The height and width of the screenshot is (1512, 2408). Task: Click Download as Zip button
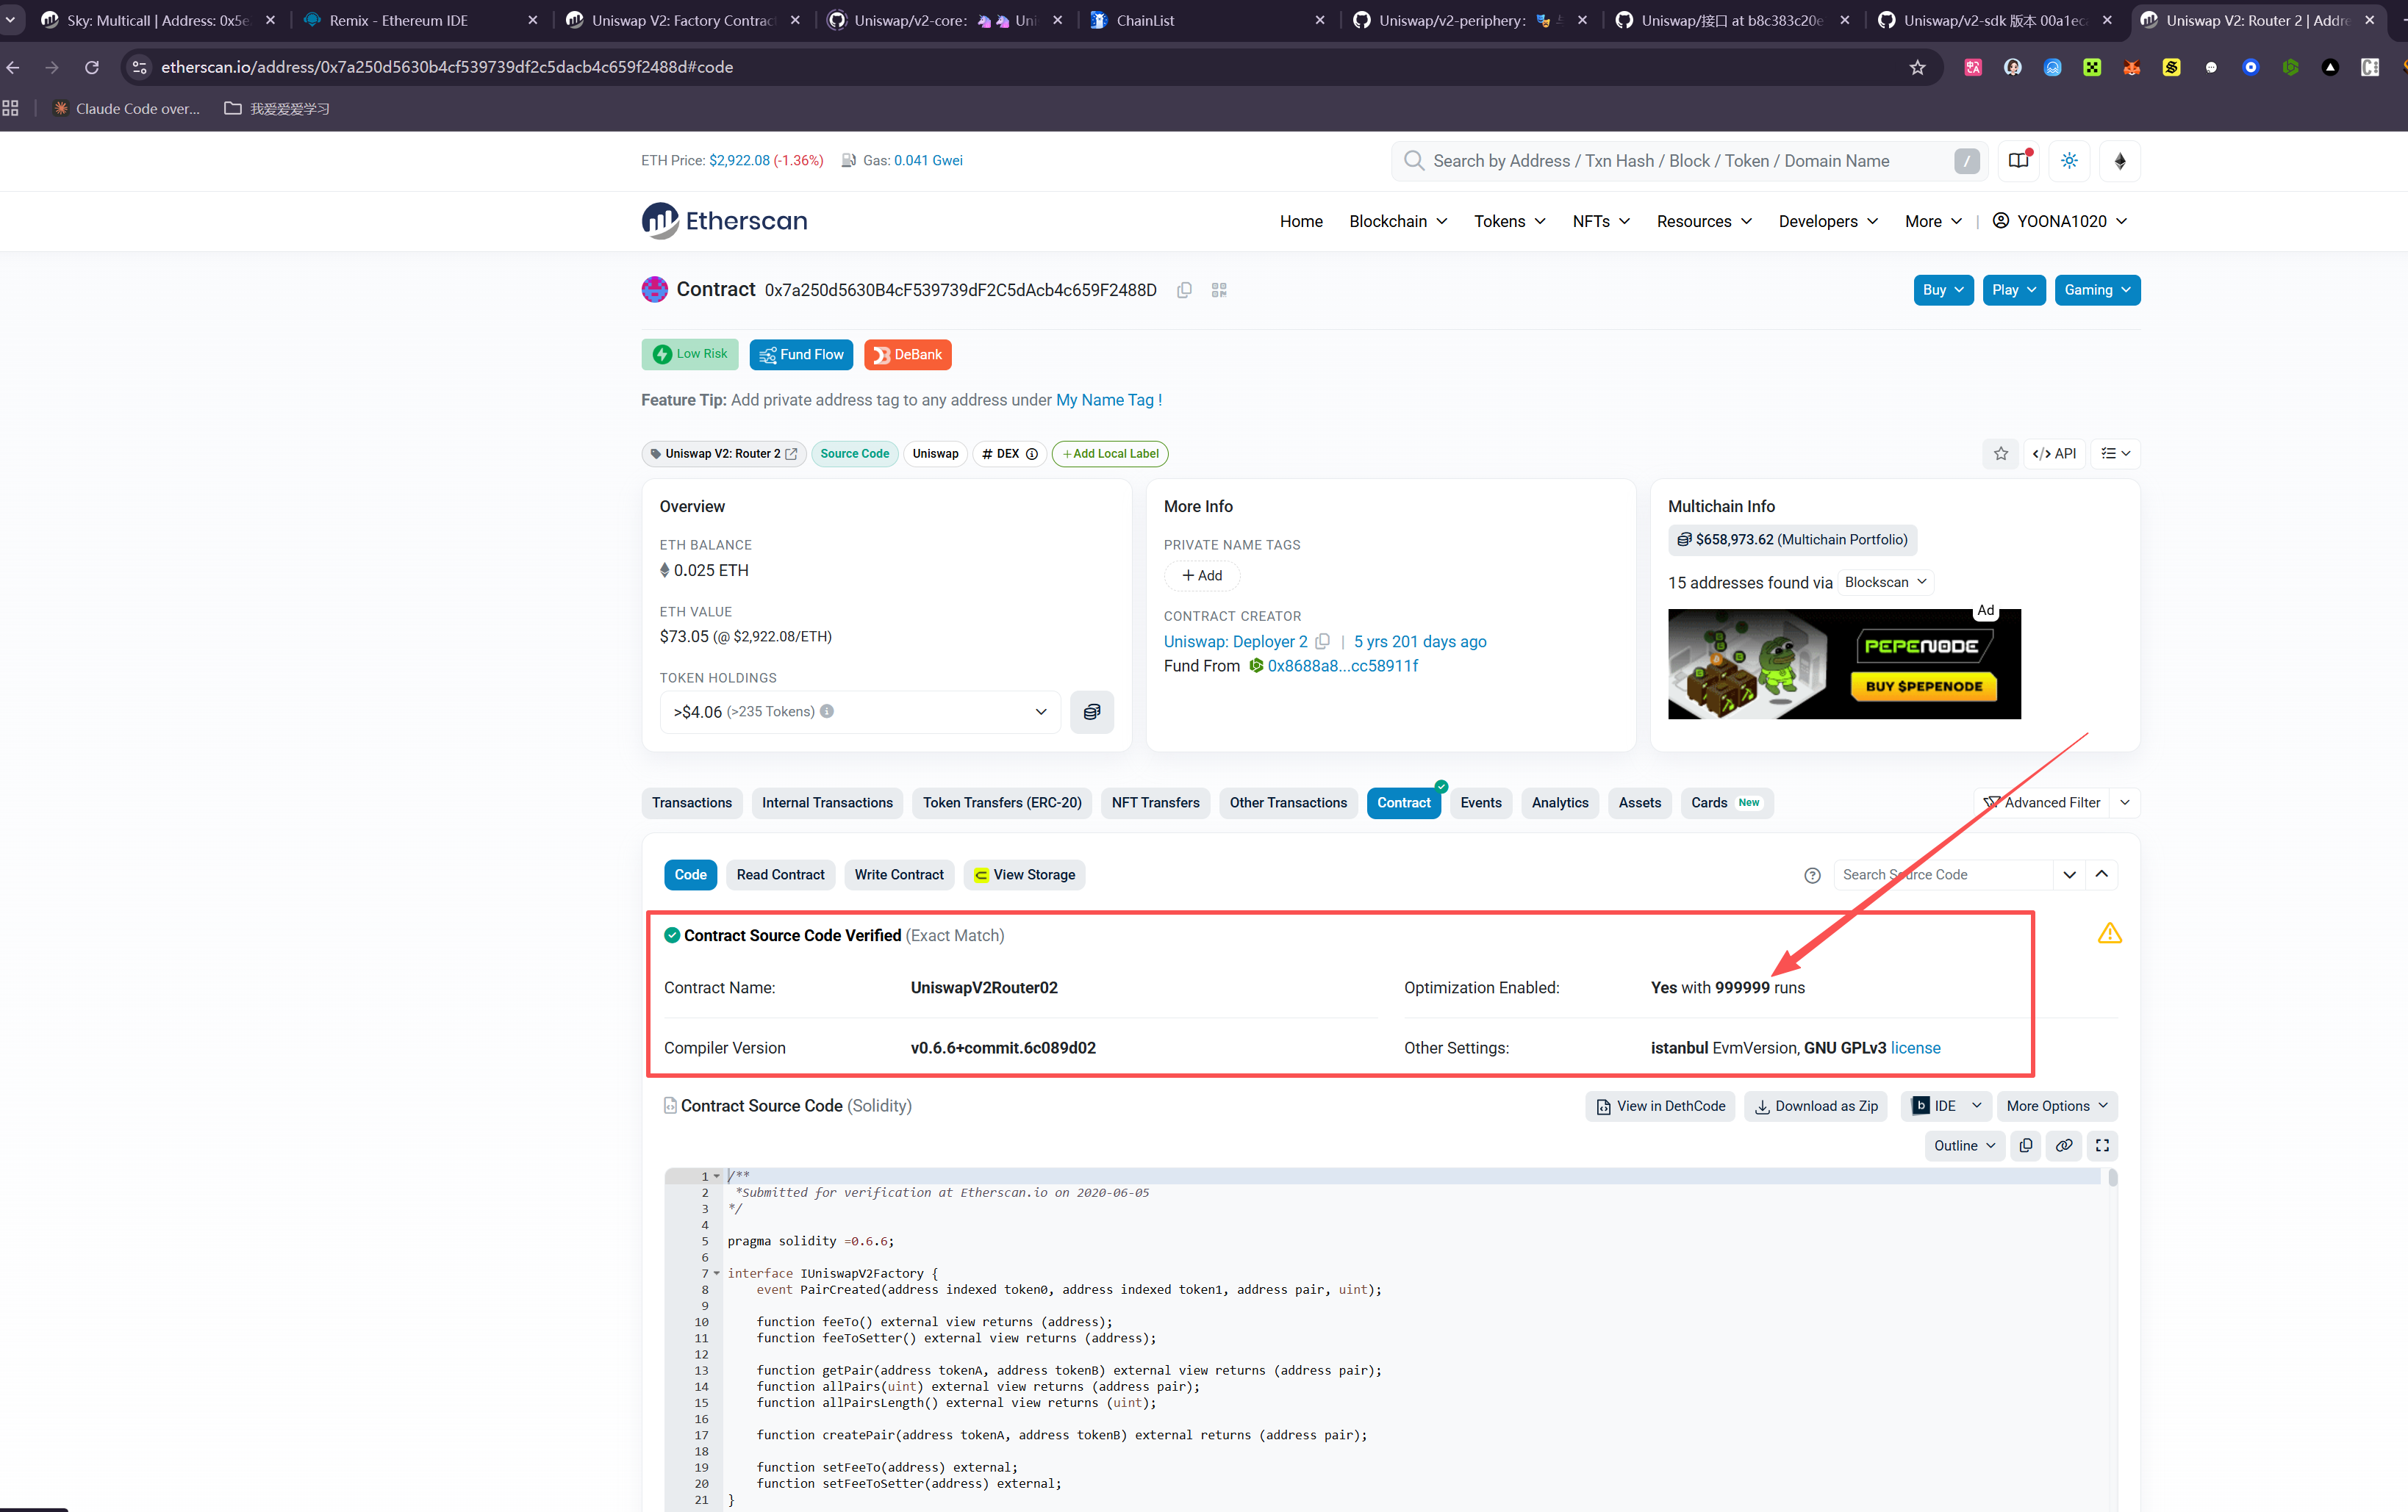click(1815, 1105)
